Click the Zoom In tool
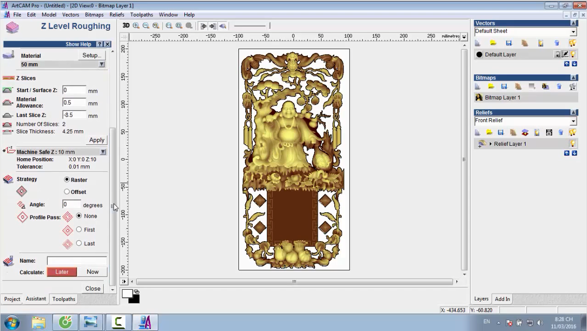This screenshot has width=587, height=331. point(136,26)
